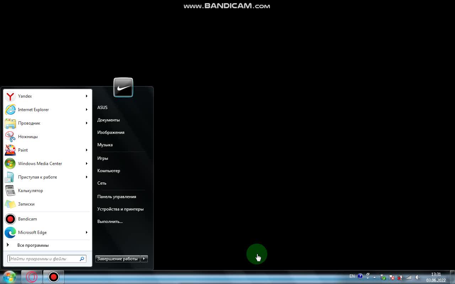Open the language bar options arrow
This screenshot has height=284, width=455.
coord(368,279)
